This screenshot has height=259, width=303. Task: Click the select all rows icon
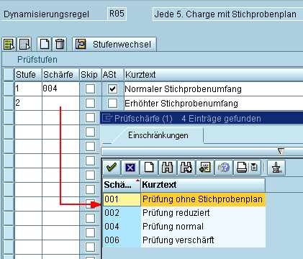9,44
